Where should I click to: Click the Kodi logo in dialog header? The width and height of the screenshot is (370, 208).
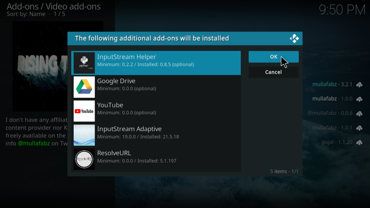[294, 38]
